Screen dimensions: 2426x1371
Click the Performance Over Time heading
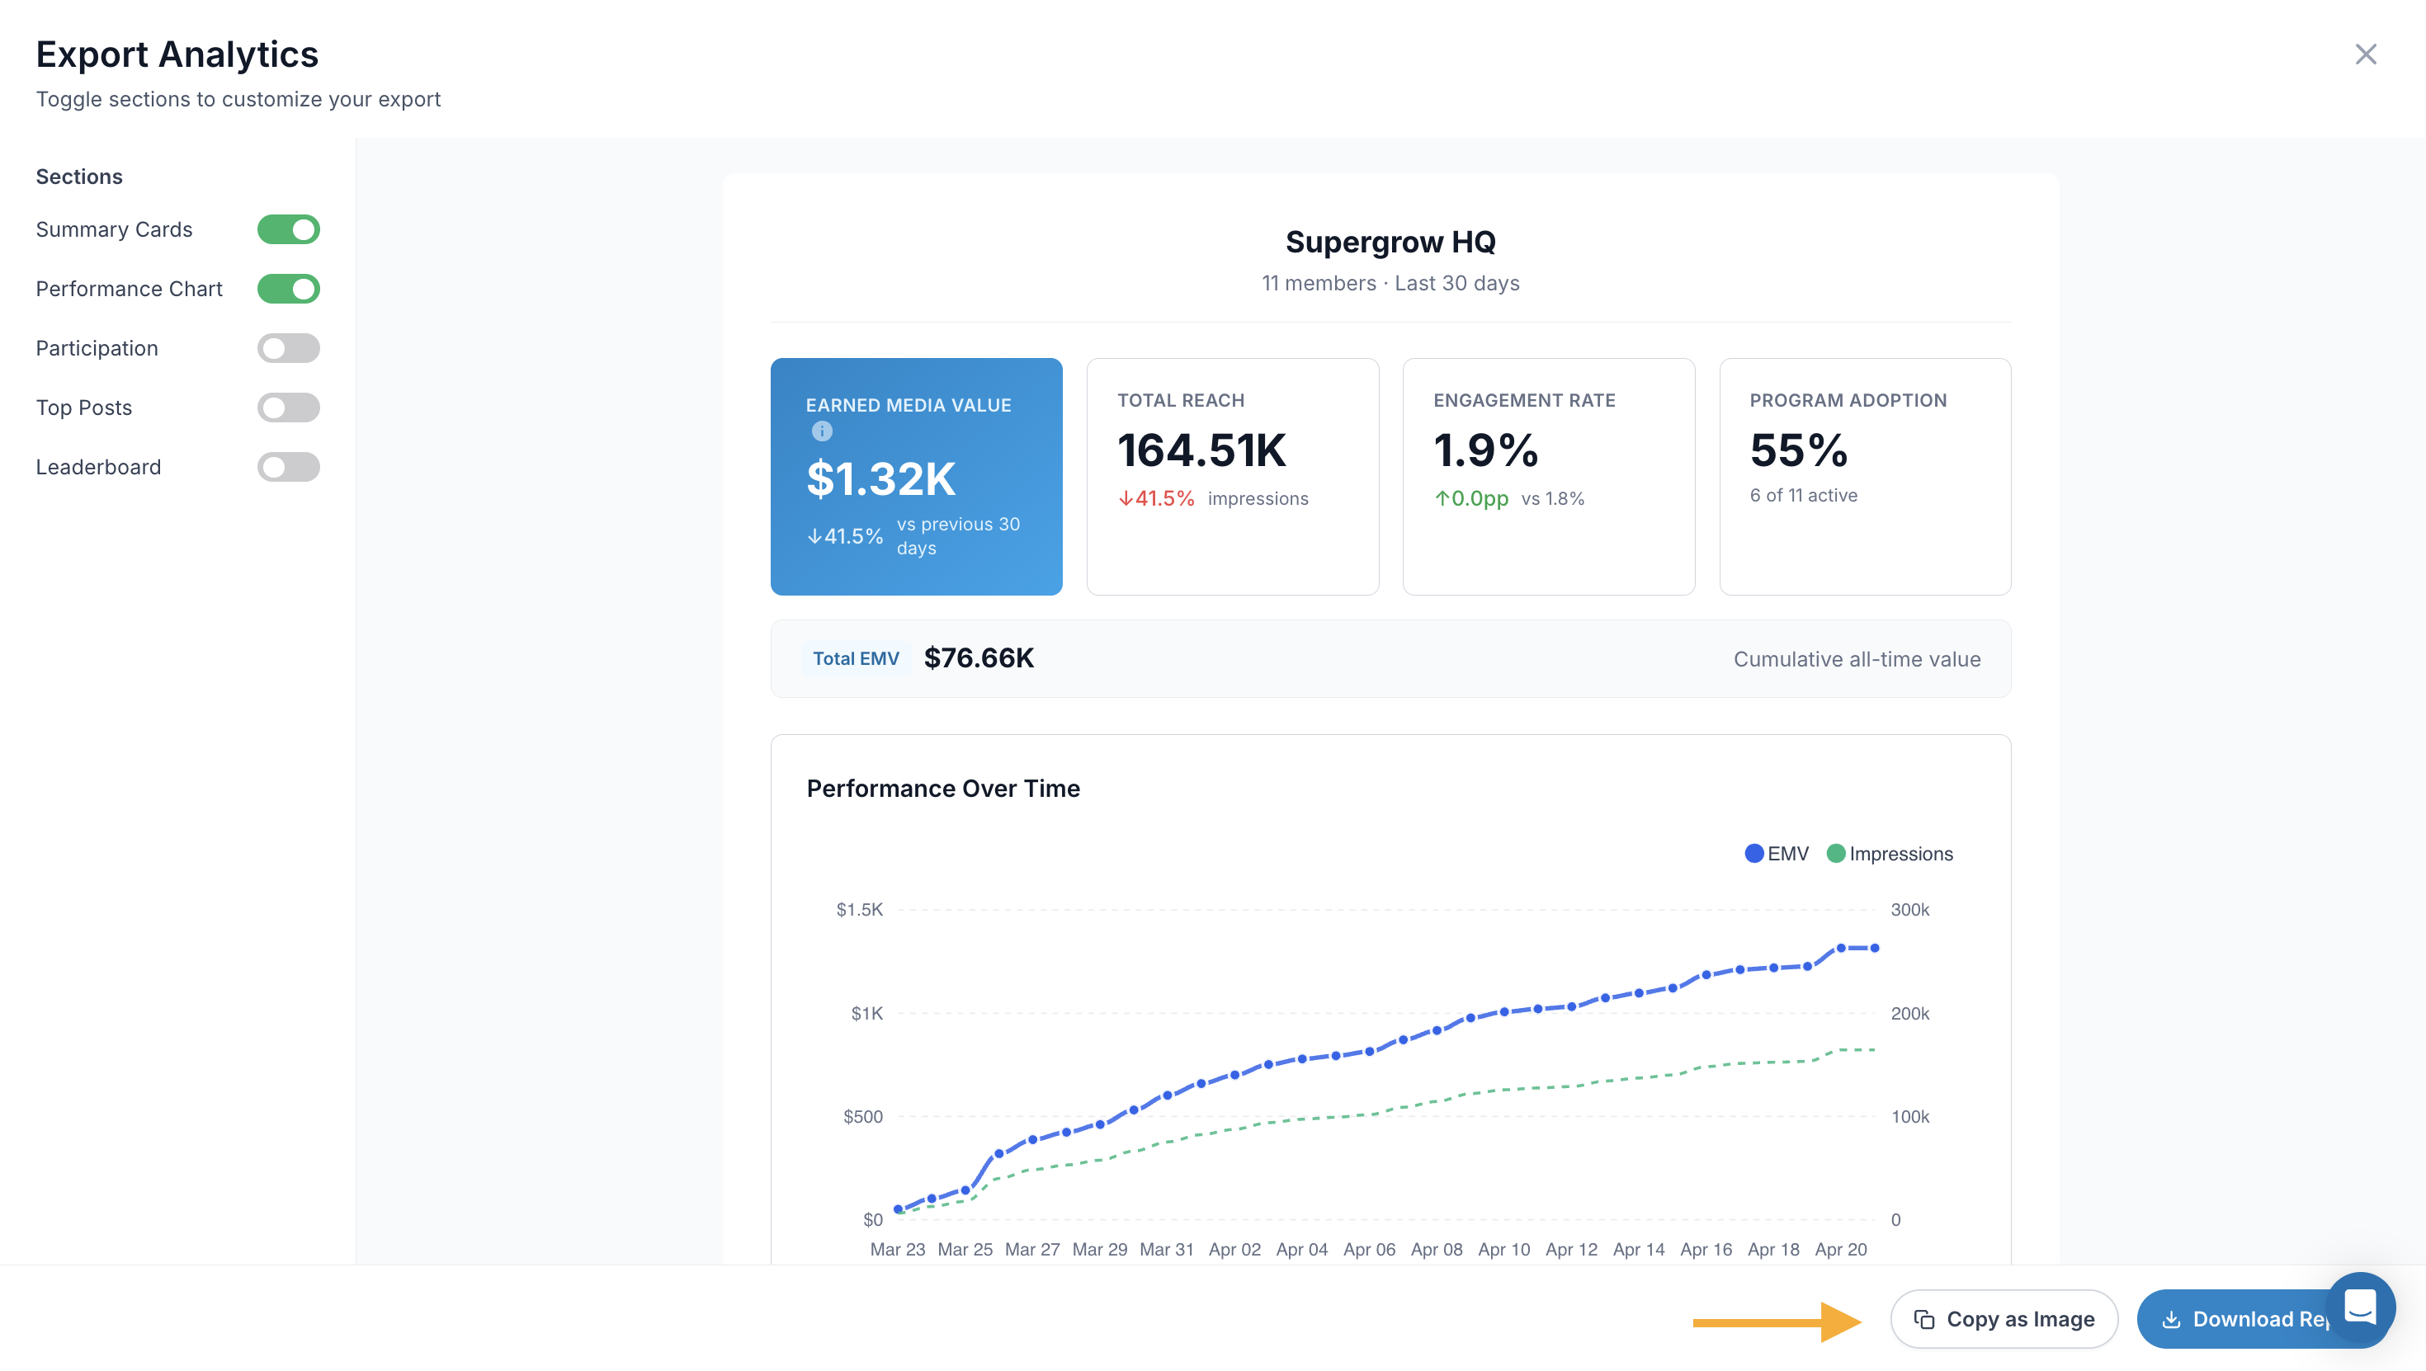pyautogui.click(x=944, y=788)
